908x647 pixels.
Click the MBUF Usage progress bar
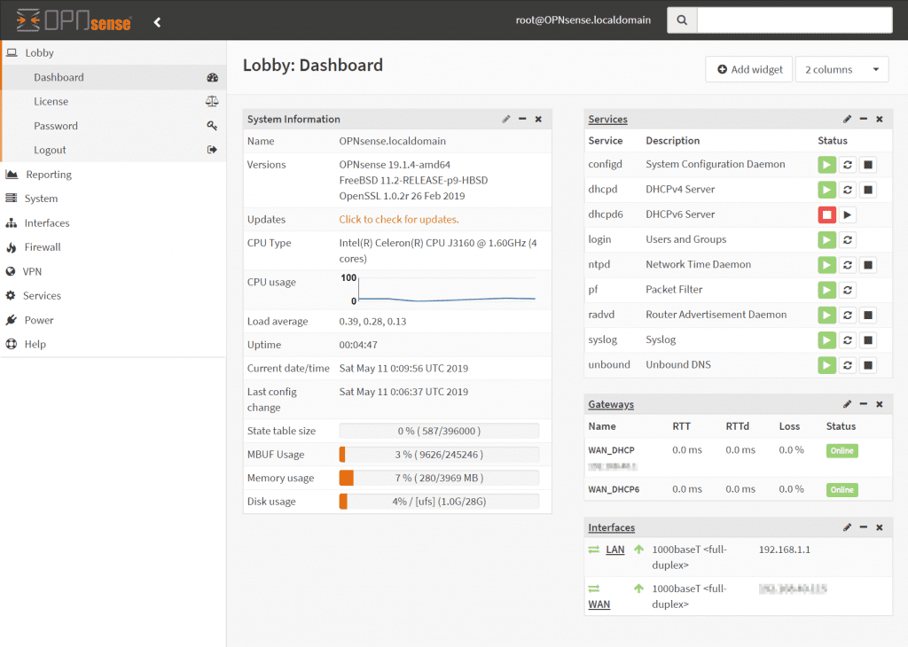pos(439,455)
